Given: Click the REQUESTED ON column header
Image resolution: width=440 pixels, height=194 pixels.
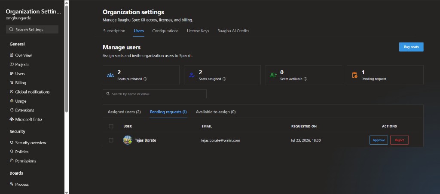Looking at the screenshot, I should coord(304,127).
